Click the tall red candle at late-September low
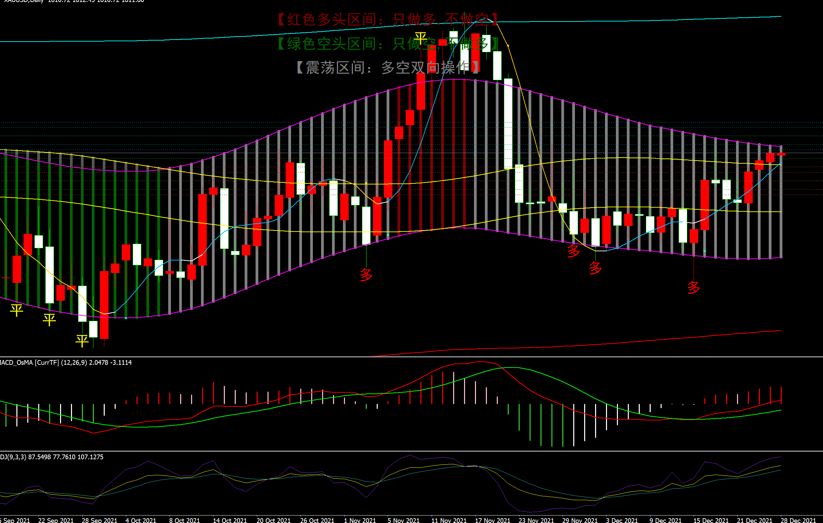Image resolution: width=823 pixels, height=523 pixels. tap(104, 305)
